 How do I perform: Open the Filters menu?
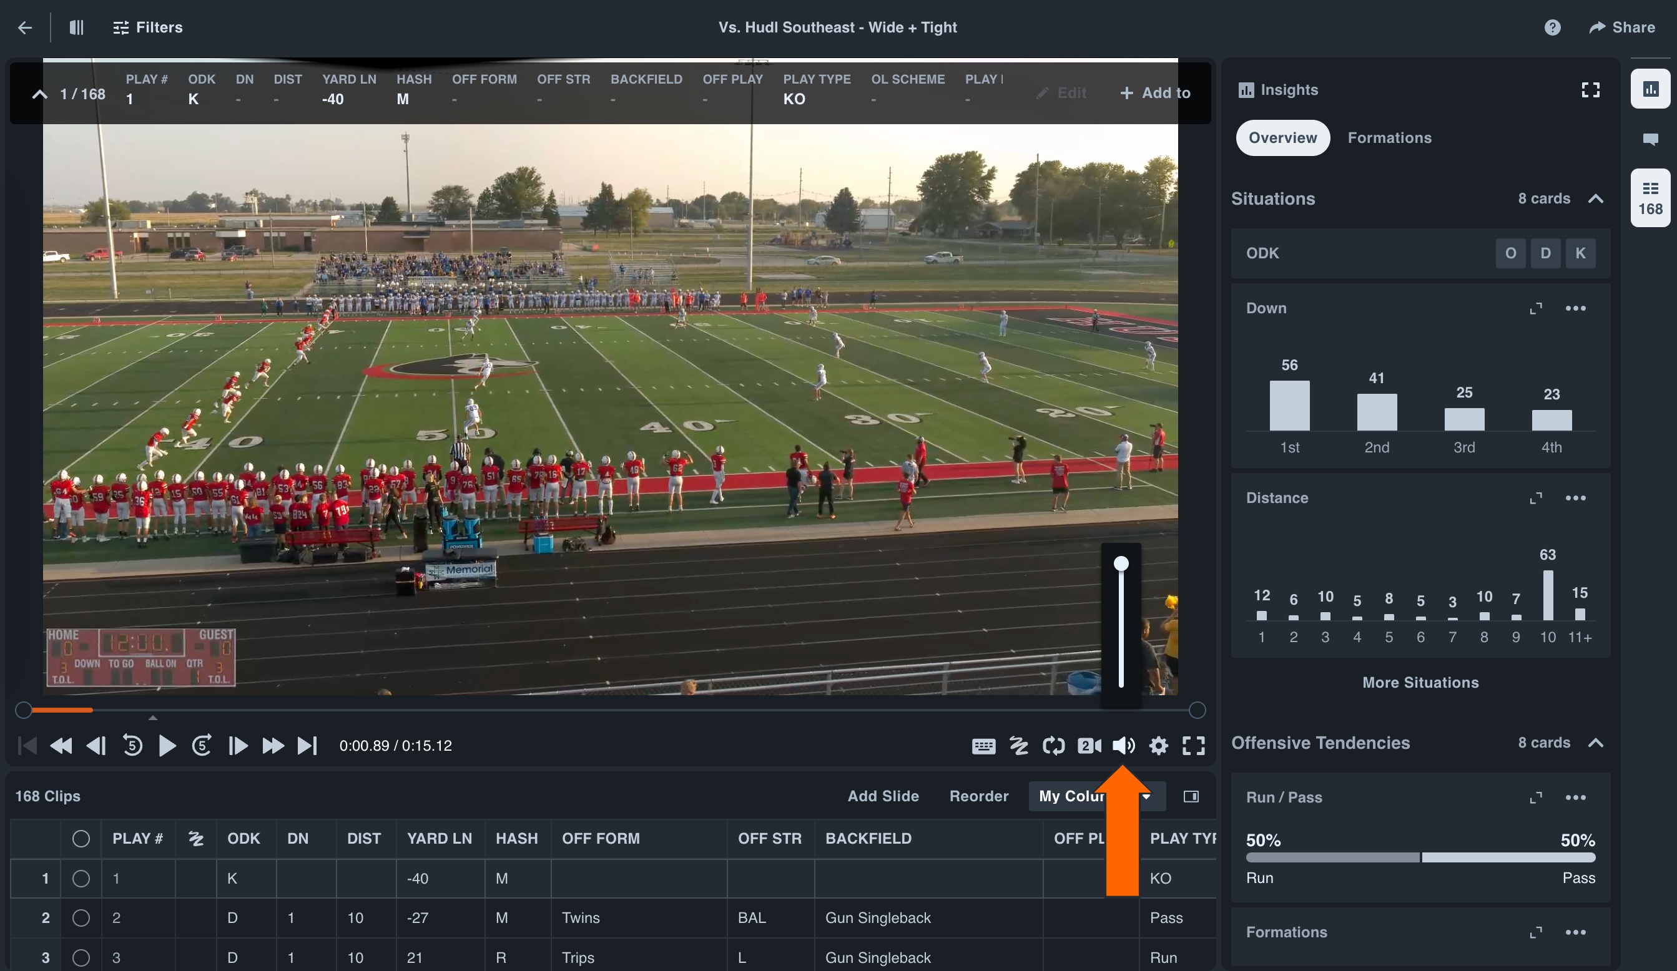(x=148, y=27)
